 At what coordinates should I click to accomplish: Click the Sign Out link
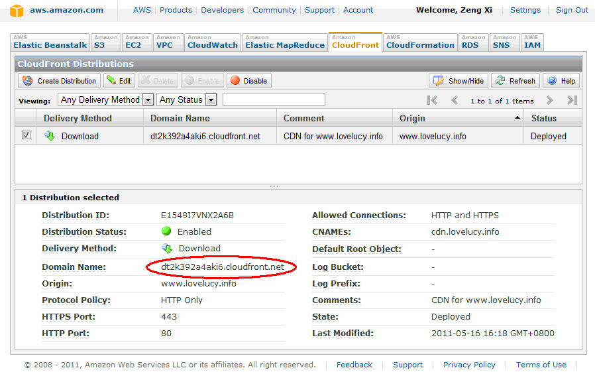572,10
